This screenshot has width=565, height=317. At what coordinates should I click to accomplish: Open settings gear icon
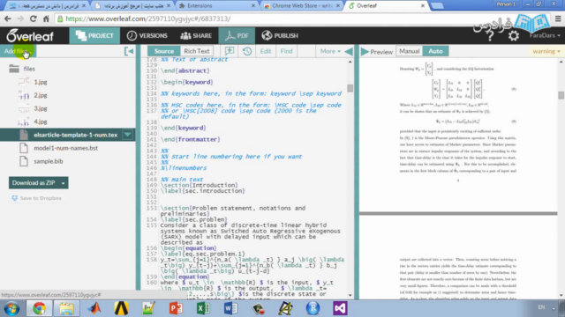click(x=514, y=35)
